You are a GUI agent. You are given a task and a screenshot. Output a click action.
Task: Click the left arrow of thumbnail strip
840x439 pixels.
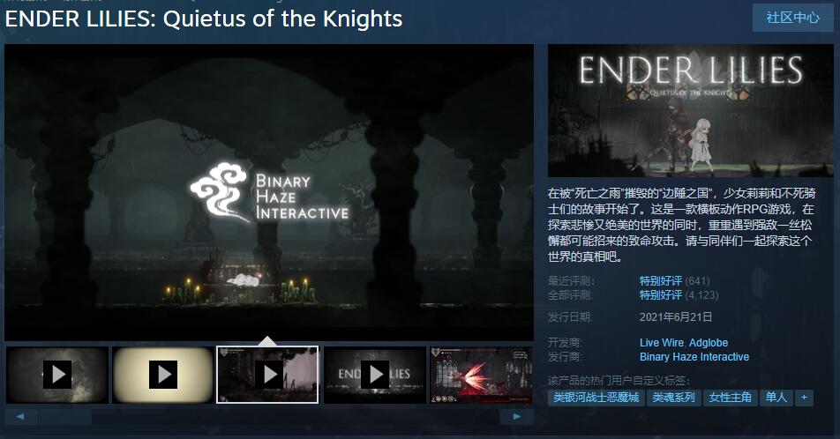tap(20, 416)
